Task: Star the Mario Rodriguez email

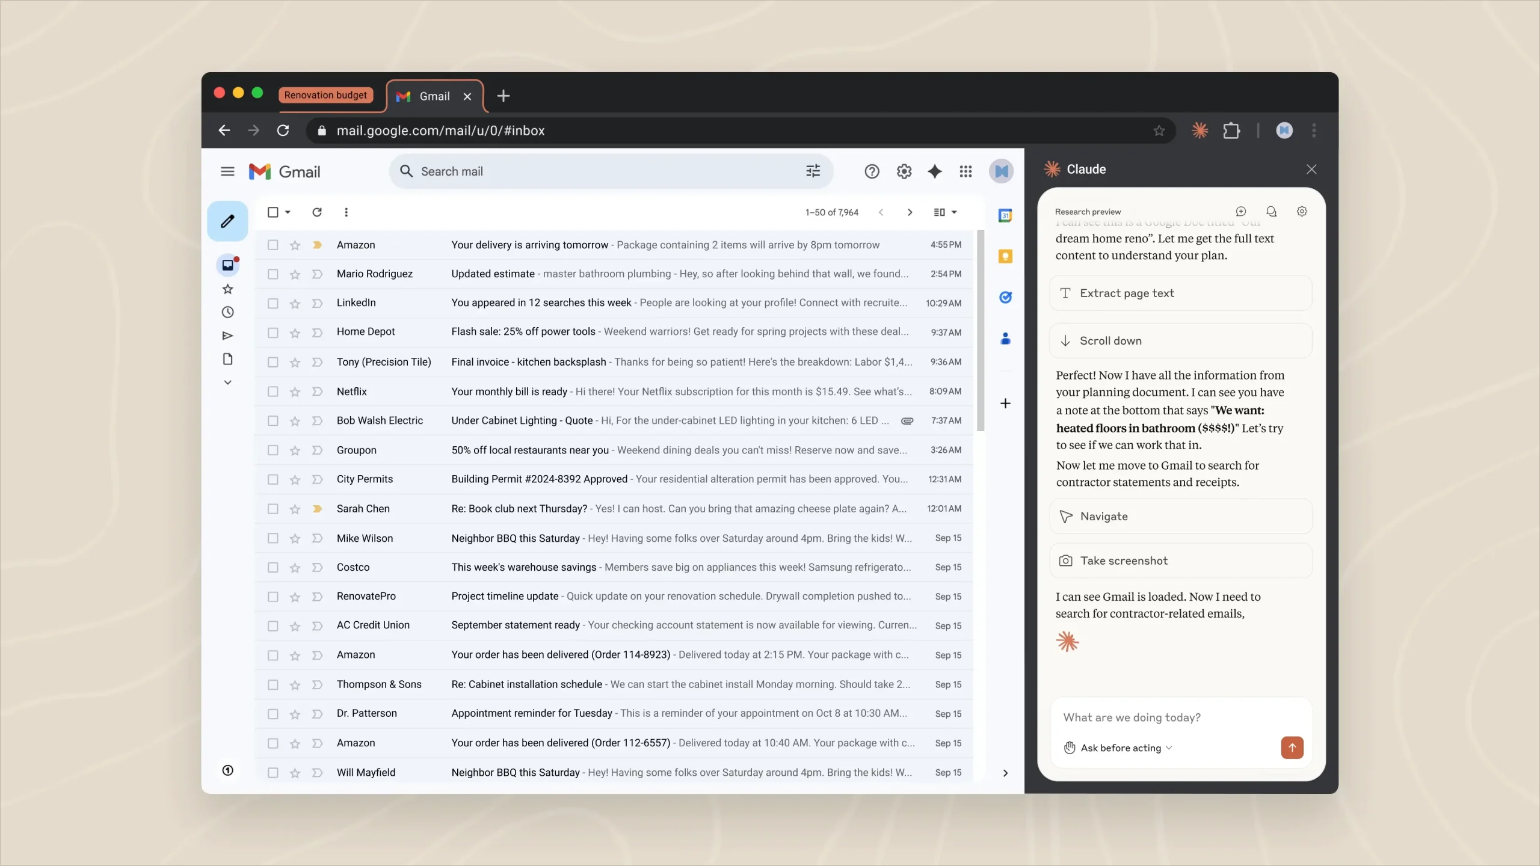Action: tap(295, 274)
